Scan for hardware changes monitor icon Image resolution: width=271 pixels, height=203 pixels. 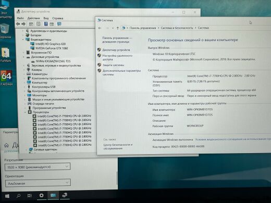(x=59, y=24)
